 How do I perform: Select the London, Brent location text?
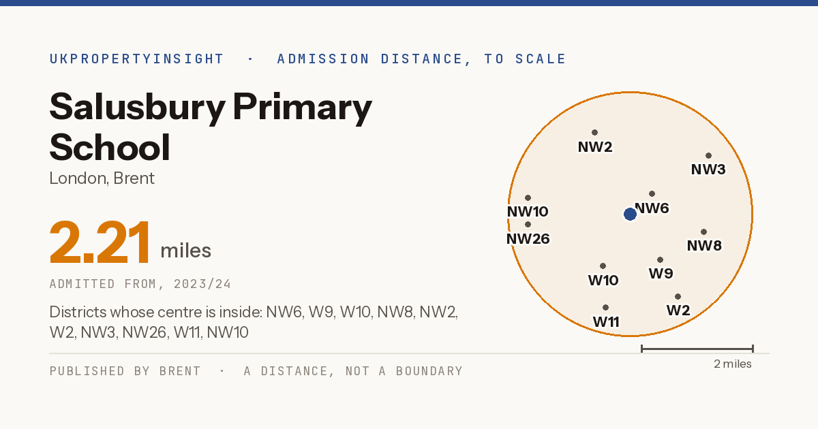(102, 178)
